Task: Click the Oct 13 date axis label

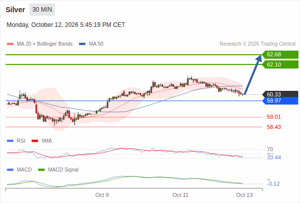Action: [x=245, y=195]
